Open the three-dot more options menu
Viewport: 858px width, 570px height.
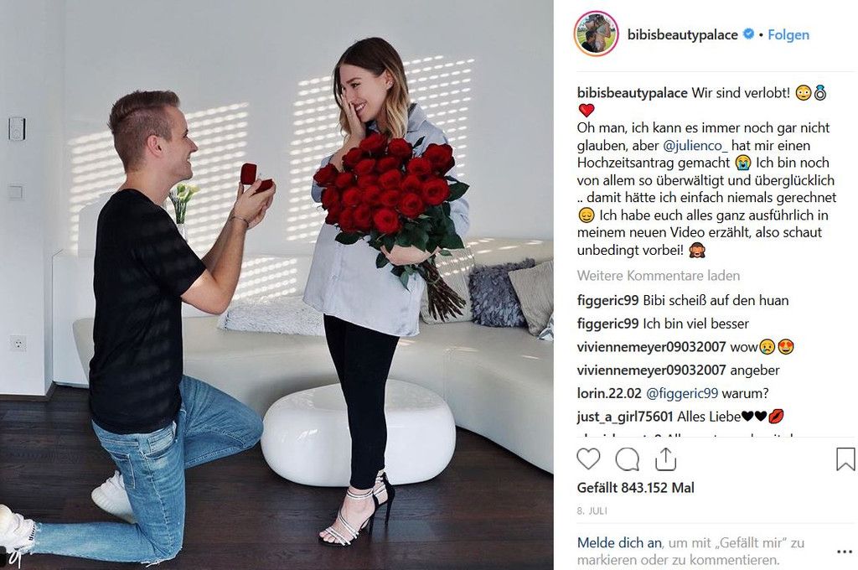[845, 552]
